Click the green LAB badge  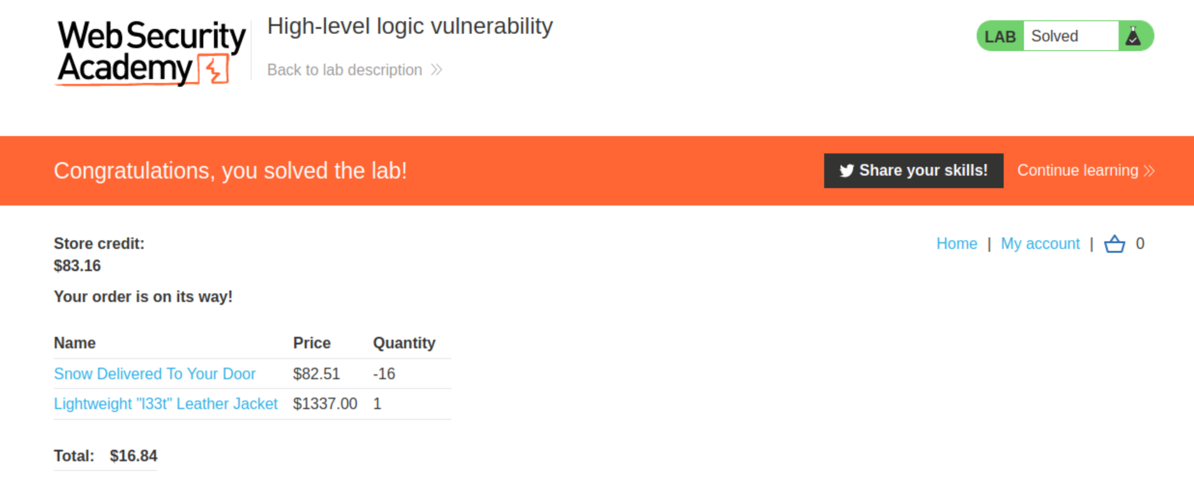[1000, 36]
